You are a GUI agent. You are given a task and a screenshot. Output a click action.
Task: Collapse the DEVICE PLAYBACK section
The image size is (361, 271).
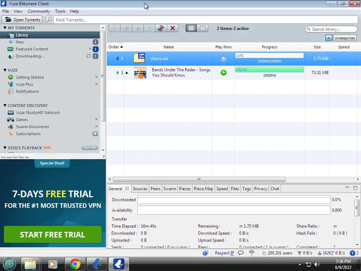click(5, 148)
